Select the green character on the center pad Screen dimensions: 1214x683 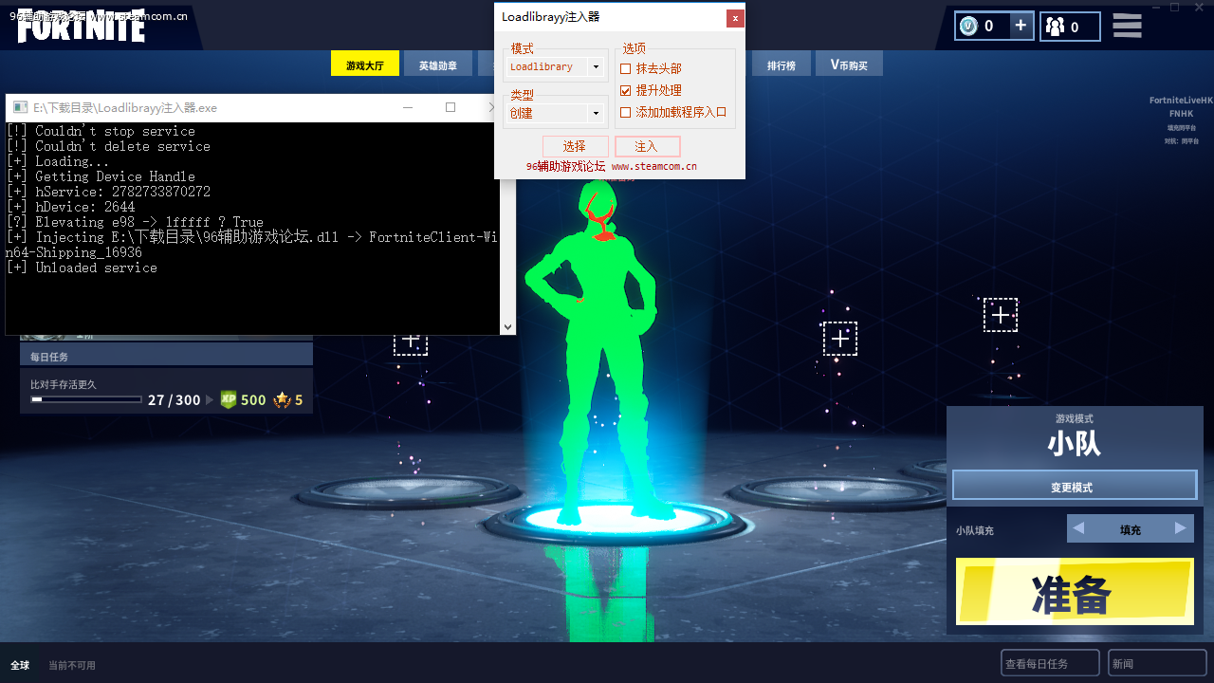coord(595,351)
